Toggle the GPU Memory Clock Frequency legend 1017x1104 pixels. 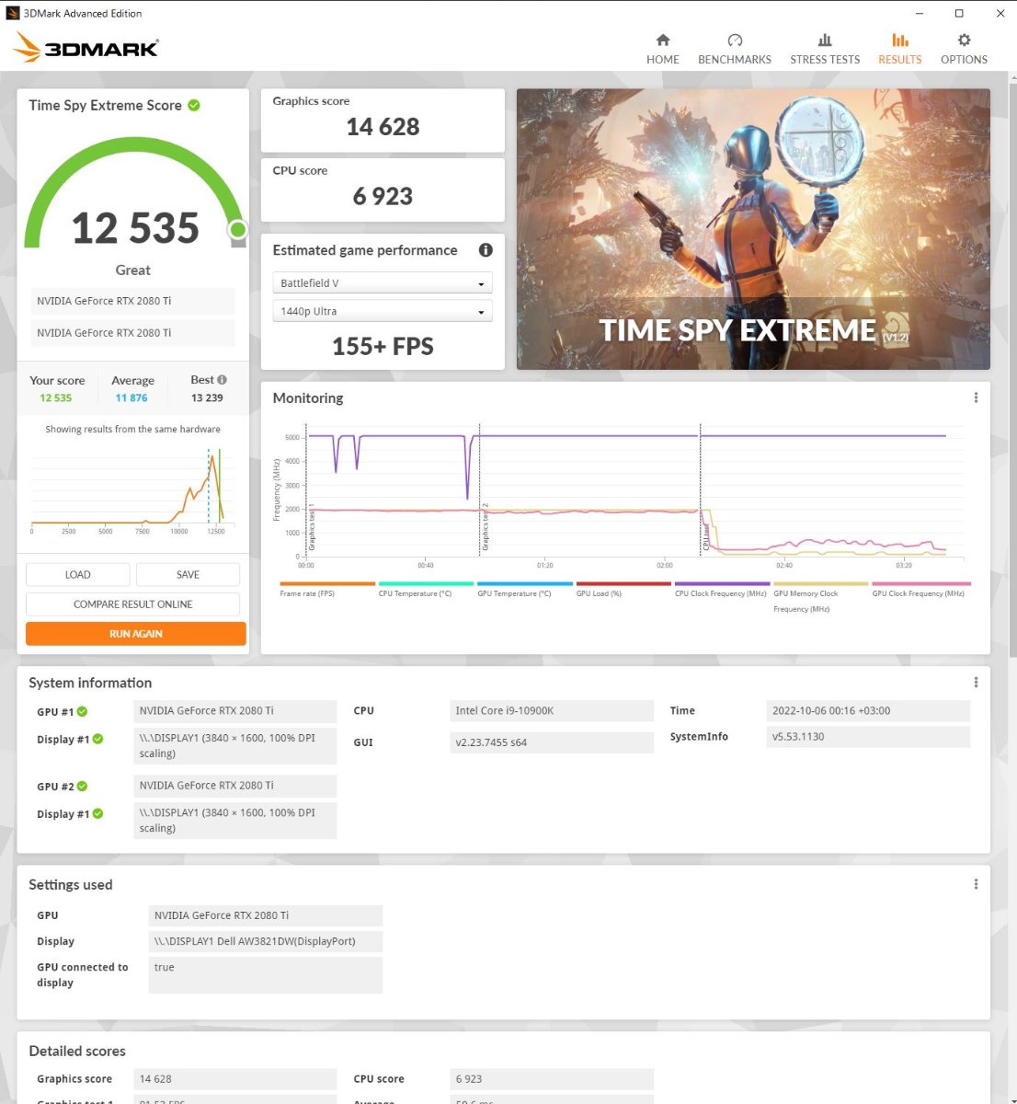pos(820,597)
